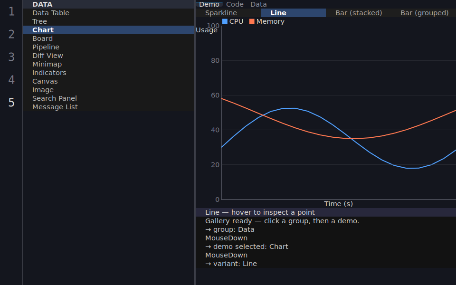Image resolution: width=456 pixels, height=285 pixels.
Task: Click the 40 y-axis tick label
Action: click(215, 130)
